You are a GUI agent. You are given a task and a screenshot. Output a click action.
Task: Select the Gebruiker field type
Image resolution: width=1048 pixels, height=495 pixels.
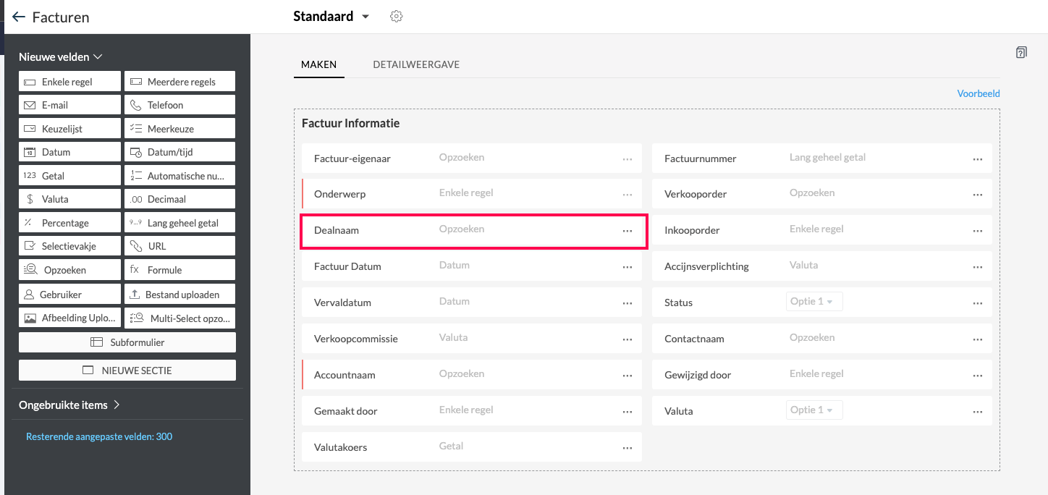click(x=69, y=295)
